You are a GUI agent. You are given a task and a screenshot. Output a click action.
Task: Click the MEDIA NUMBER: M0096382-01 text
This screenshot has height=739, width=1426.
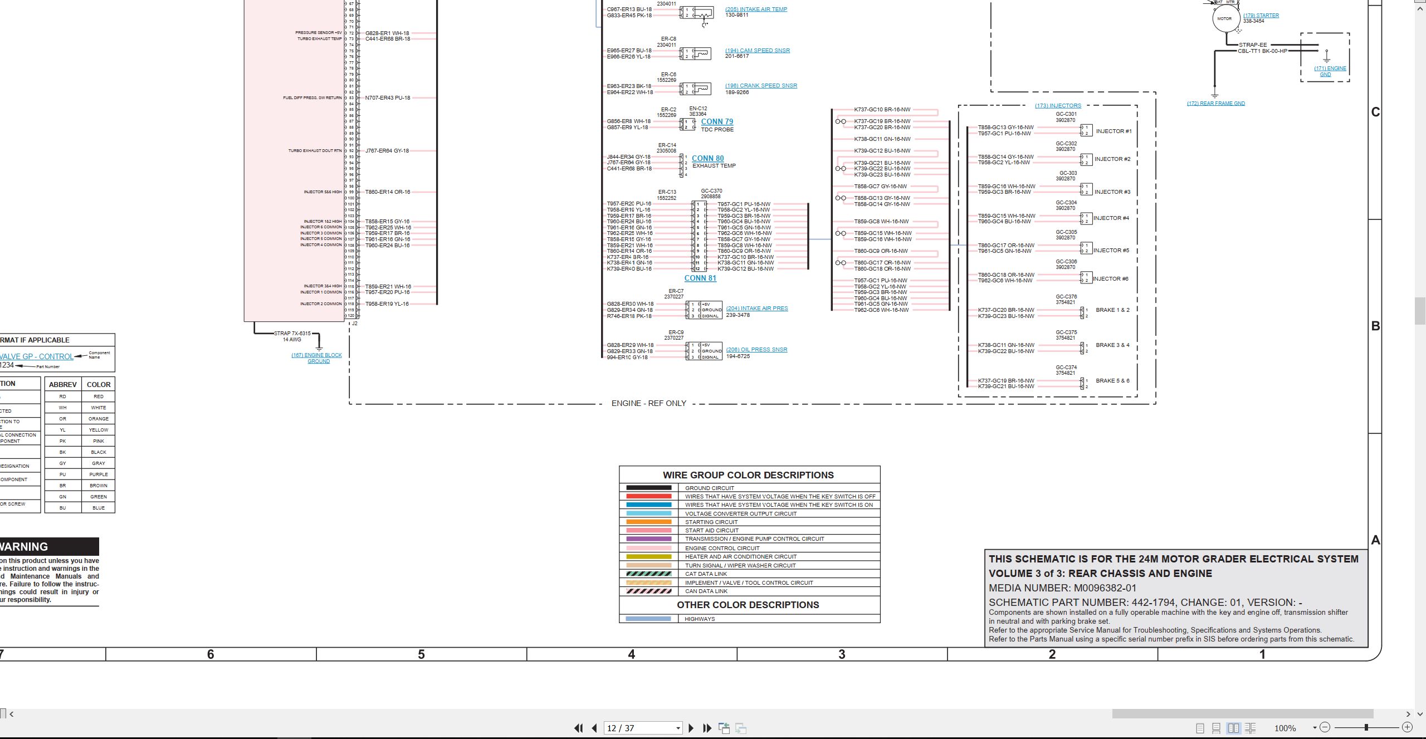[x=1062, y=588]
